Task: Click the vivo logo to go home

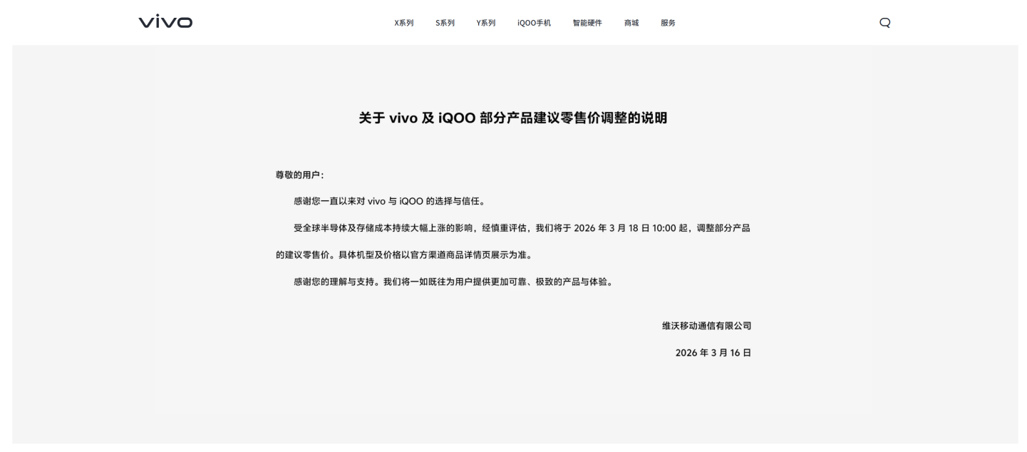Action: click(165, 21)
